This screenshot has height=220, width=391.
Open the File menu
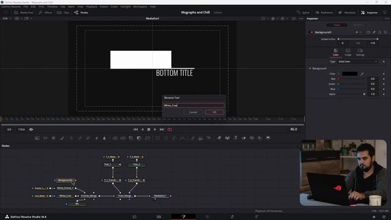(x=26, y=7)
